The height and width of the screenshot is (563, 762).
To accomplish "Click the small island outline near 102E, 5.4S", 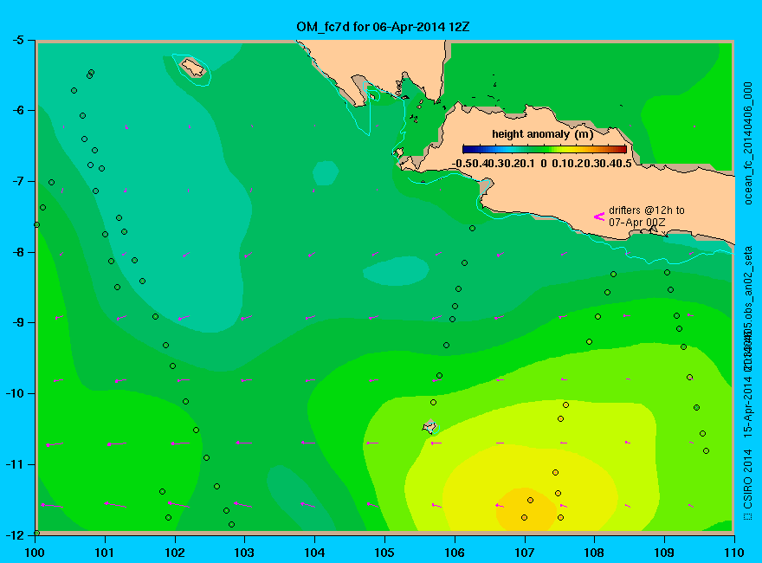I will (x=193, y=68).
